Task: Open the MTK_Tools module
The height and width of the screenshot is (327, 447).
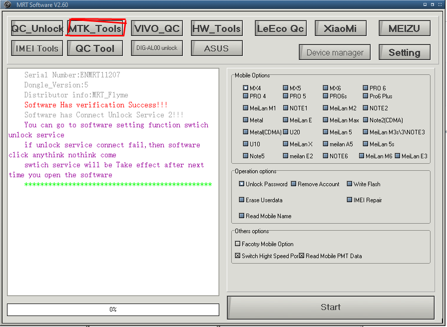Action: (96, 28)
